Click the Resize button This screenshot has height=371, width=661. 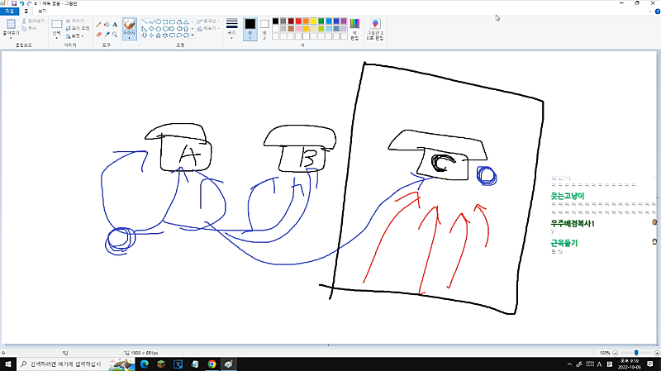[77, 28]
